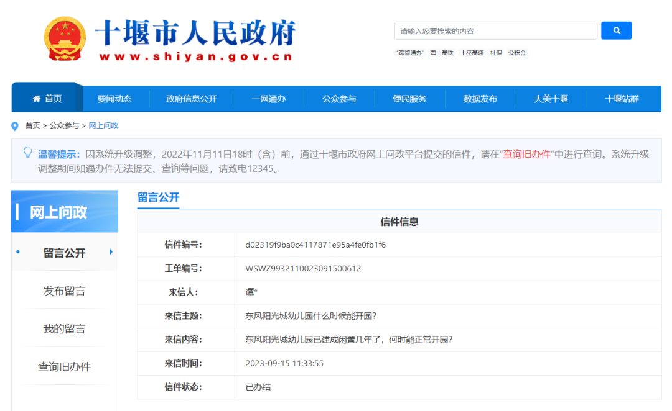Open the 大美十堰 nav menu
This screenshot has width=672, height=411.
point(551,99)
